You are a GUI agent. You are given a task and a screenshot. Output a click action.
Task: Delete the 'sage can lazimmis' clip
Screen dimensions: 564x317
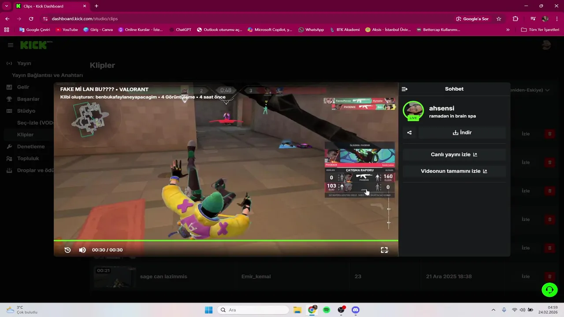click(x=549, y=276)
